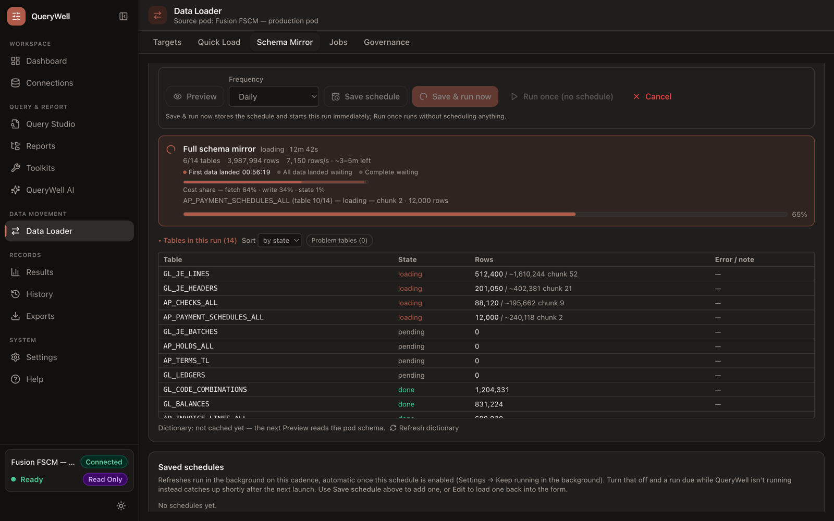Click Complete waiting milestone
Viewport: 834px width, 521px height.
click(388, 172)
